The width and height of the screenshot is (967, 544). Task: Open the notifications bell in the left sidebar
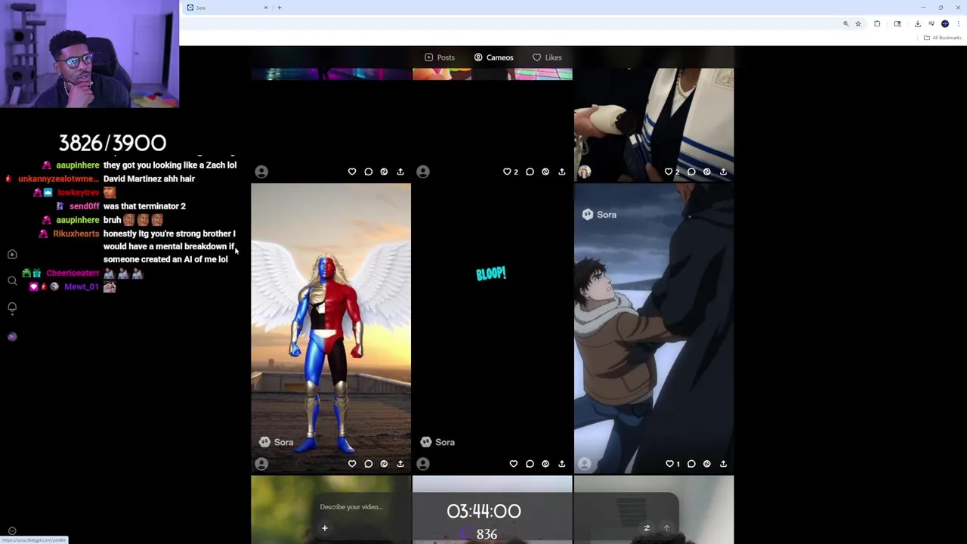point(12,308)
